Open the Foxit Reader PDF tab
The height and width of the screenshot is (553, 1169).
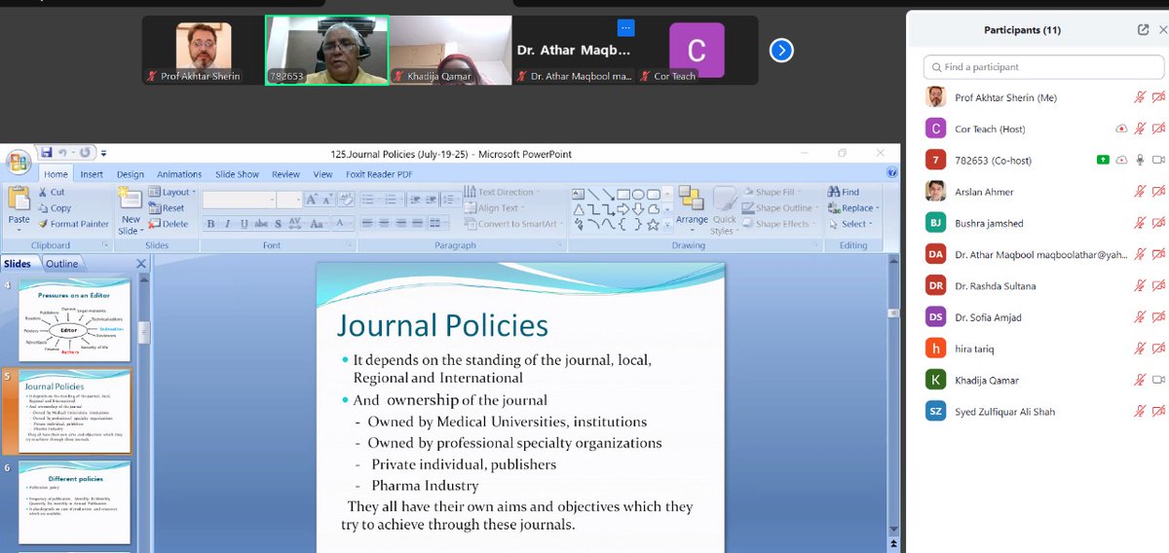[379, 174]
